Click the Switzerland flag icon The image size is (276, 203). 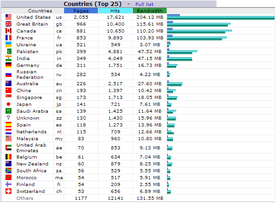[8, 191]
